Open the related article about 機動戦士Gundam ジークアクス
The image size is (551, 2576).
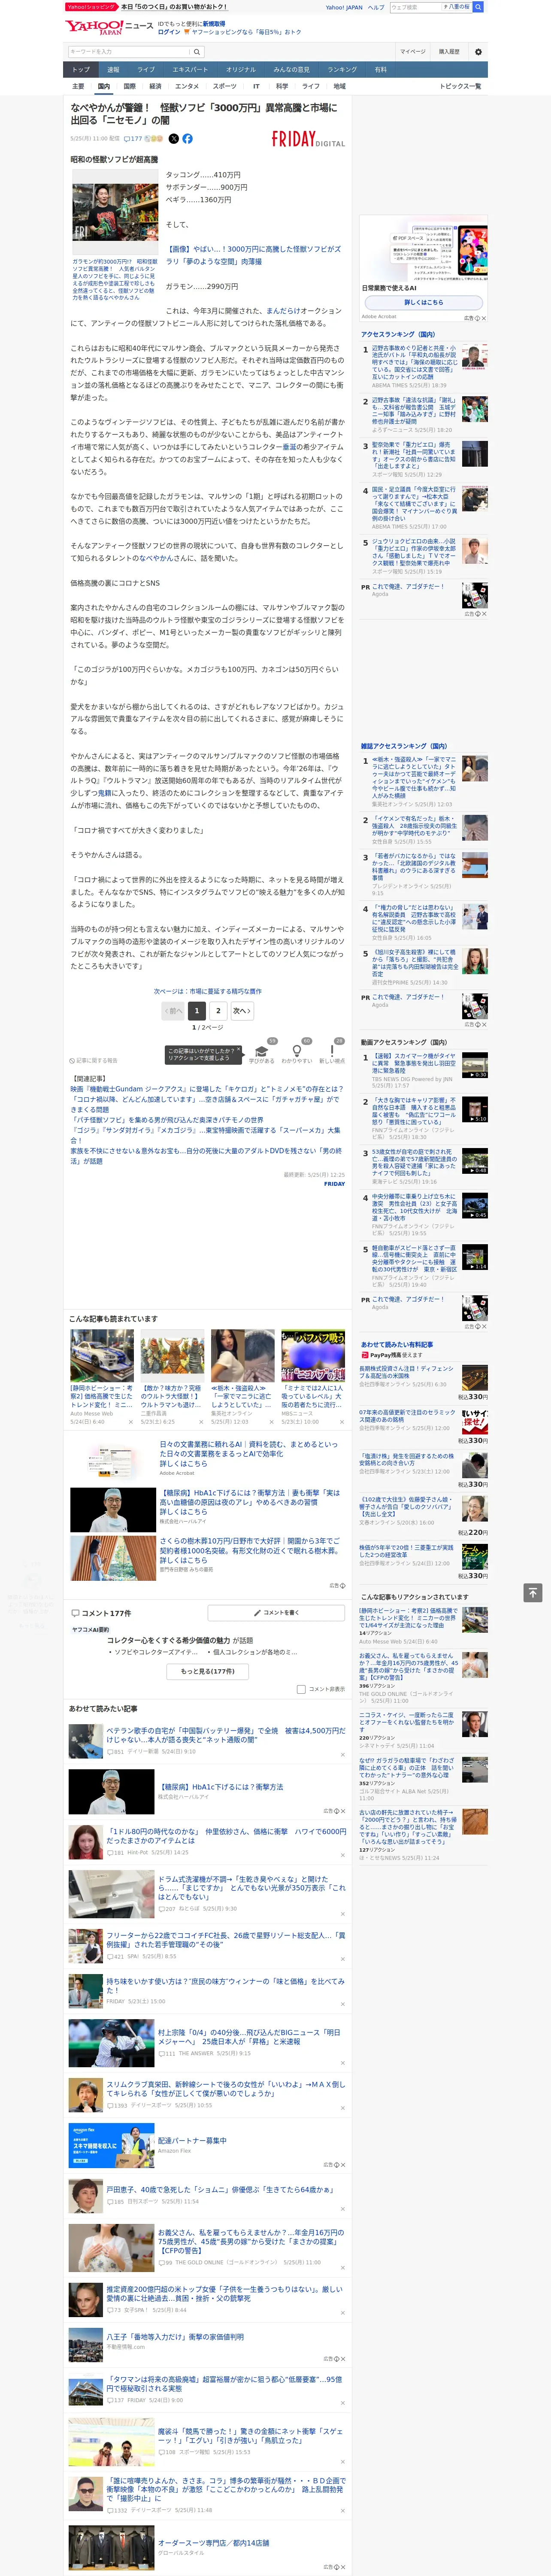206,1089
